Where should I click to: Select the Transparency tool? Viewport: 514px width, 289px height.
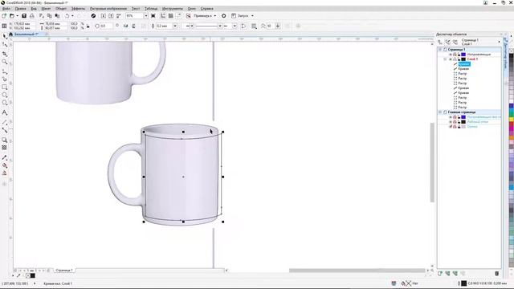point(5,148)
